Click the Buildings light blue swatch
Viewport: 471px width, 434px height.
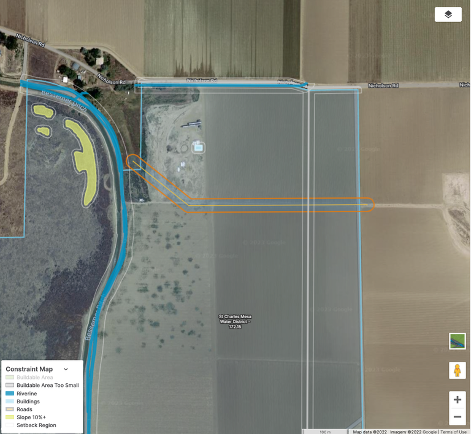(x=10, y=402)
